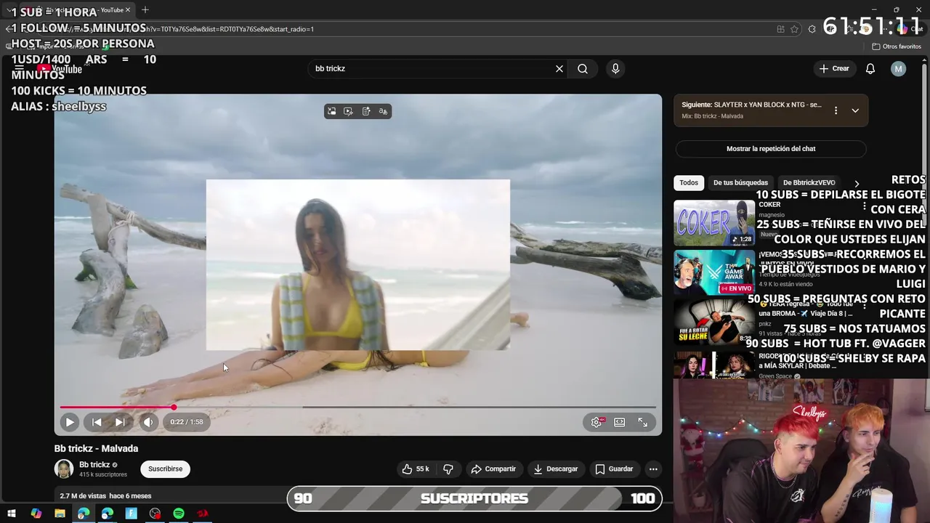Click the Suscribirse button
This screenshot has height=523, width=930.
point(166,469)
